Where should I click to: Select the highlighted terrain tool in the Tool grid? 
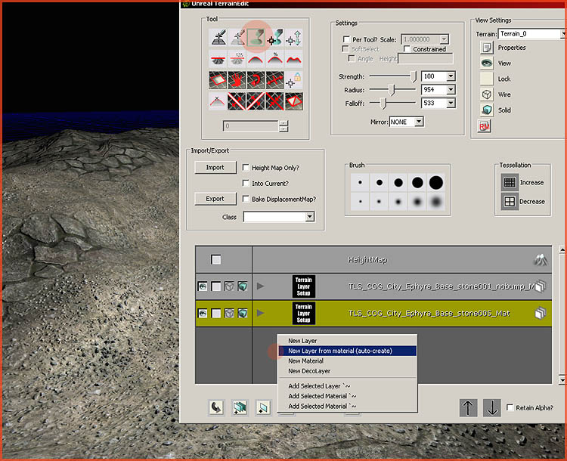pyautogui.click(x=256, y=37)
